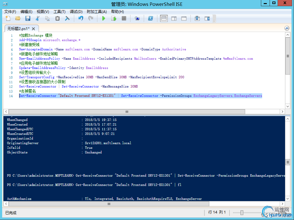Copy selection with Copy icon
Screen dimensions: 294x220
(x=47, y=18)
